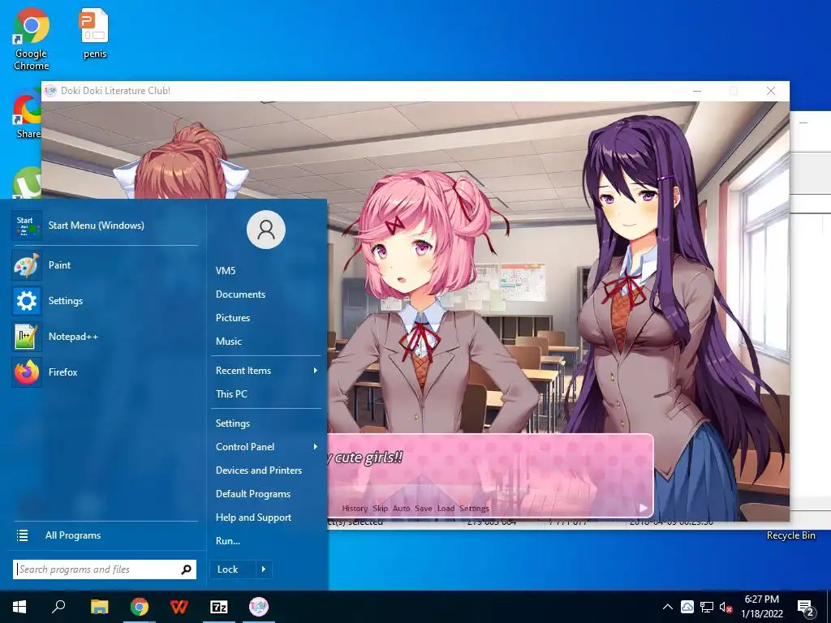This screenshot has height=623, width=831.
Task: Click the user account avatar
Action: 266,230
